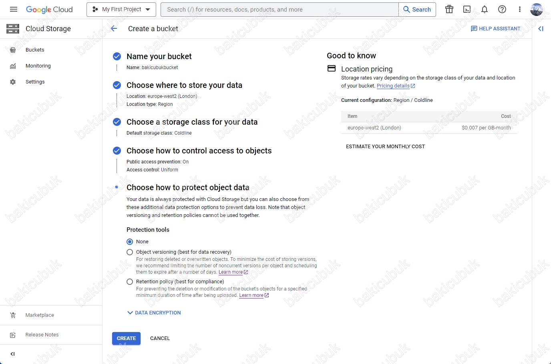Click the Release Notes document icon

click(13, 335)
